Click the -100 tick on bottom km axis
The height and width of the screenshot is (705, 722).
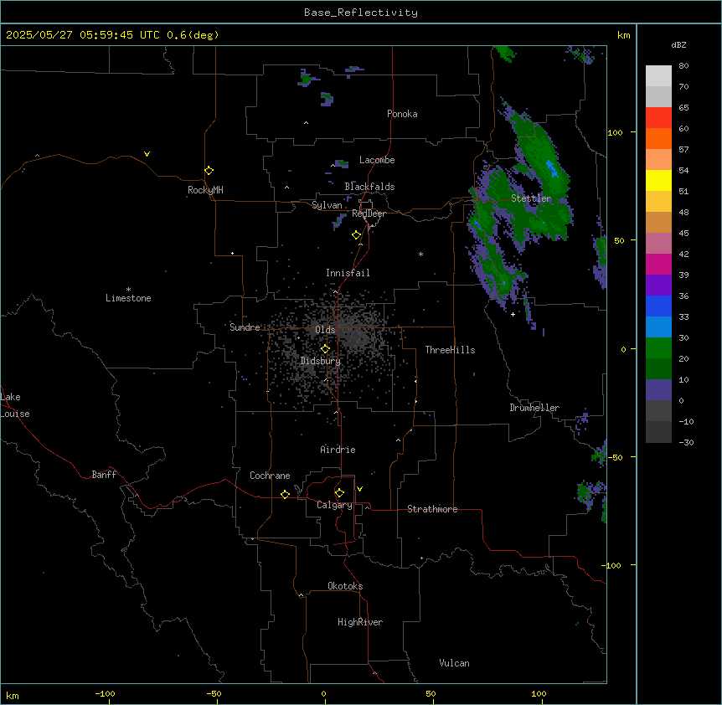click(105, 694)
